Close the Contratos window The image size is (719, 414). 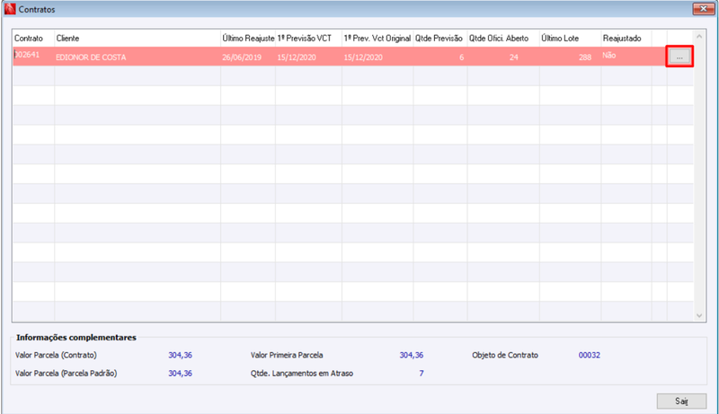point(704,9)
